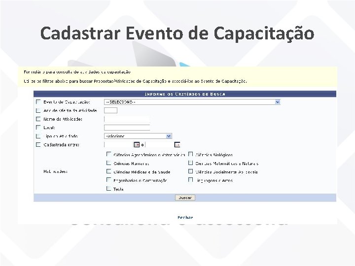Check the Ciências Humanas option

[108, 163]
